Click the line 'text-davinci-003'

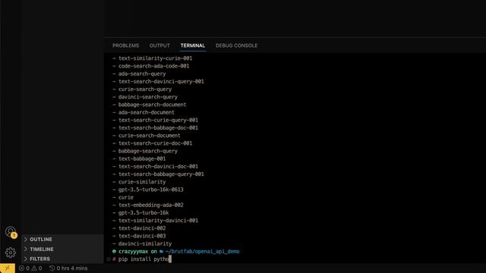[x=142, y=236]
